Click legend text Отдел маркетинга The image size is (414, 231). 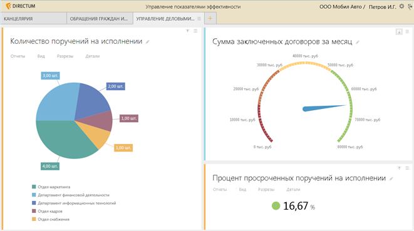tap(54, 187)
